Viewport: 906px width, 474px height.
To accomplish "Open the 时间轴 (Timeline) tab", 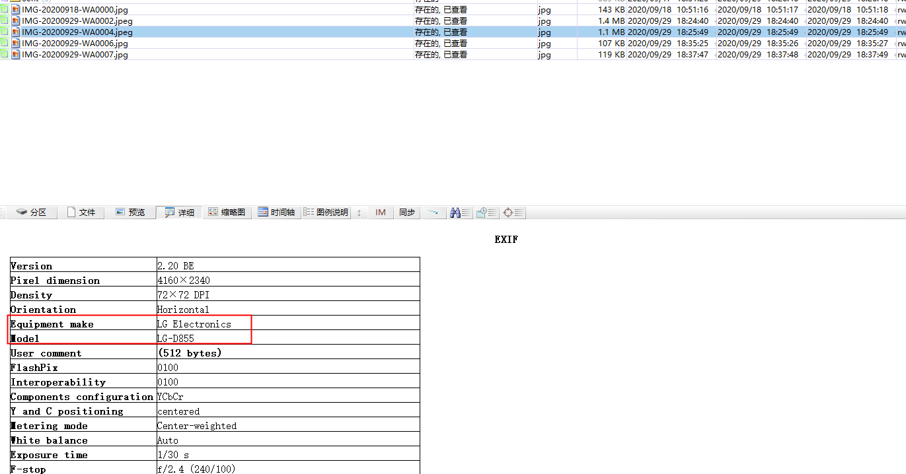I will (276, 212).
